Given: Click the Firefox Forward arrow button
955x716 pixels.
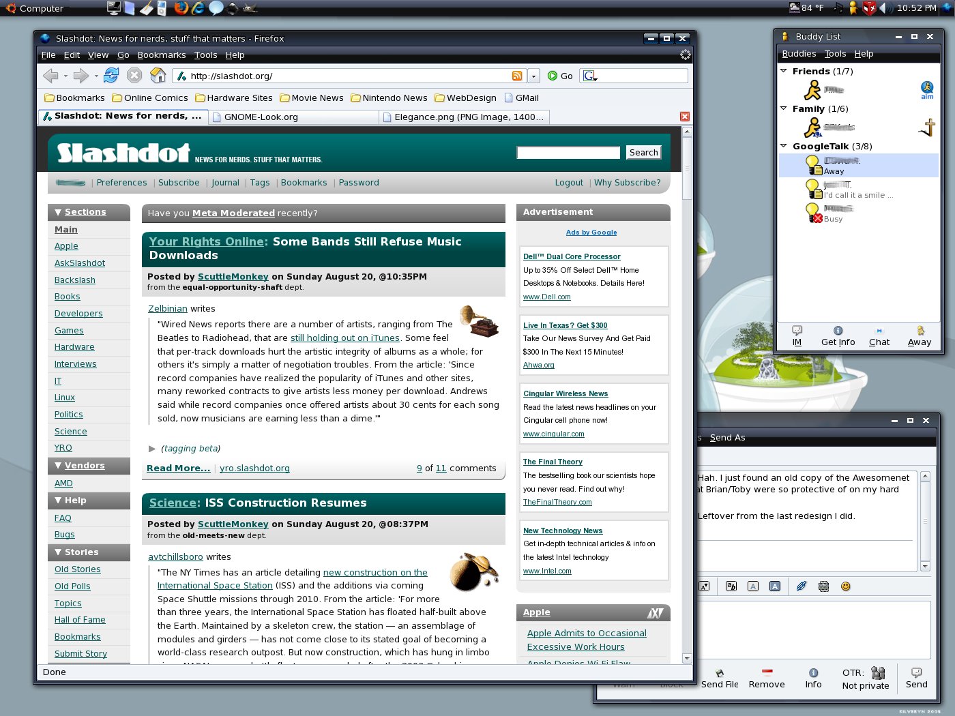Looking at the screenshot, I should tap(80, 76).
